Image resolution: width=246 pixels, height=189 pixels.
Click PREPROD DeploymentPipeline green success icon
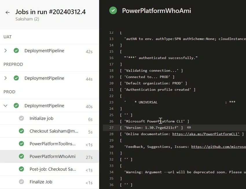tap(16, 78)
